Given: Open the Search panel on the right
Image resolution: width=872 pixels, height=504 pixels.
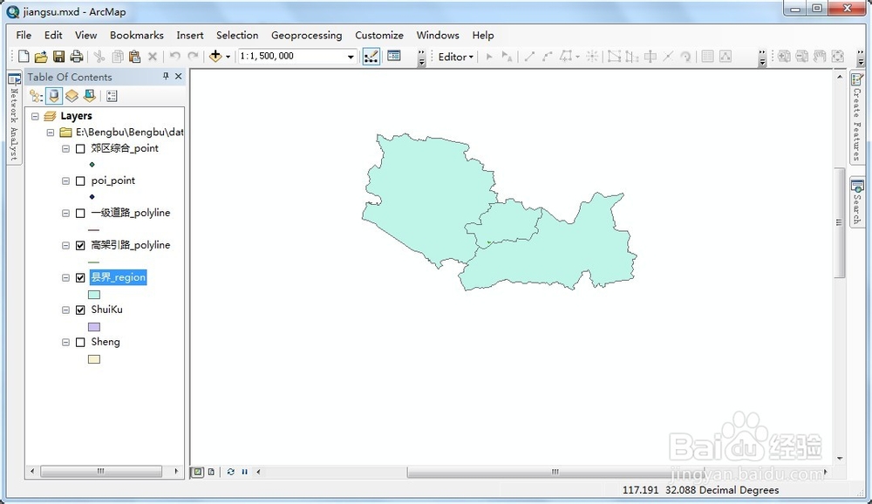Looking at the screenshot, I should [x=856, y=201].
